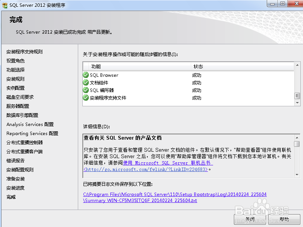303x227 pixels.
Task: Click the 帮助 button
Action: point(284,219)
